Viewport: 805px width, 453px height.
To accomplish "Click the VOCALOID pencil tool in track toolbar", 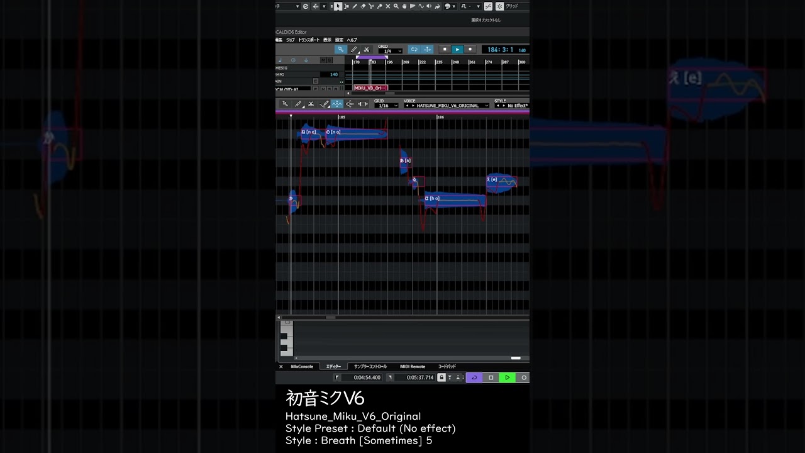I will pos(354,49).
